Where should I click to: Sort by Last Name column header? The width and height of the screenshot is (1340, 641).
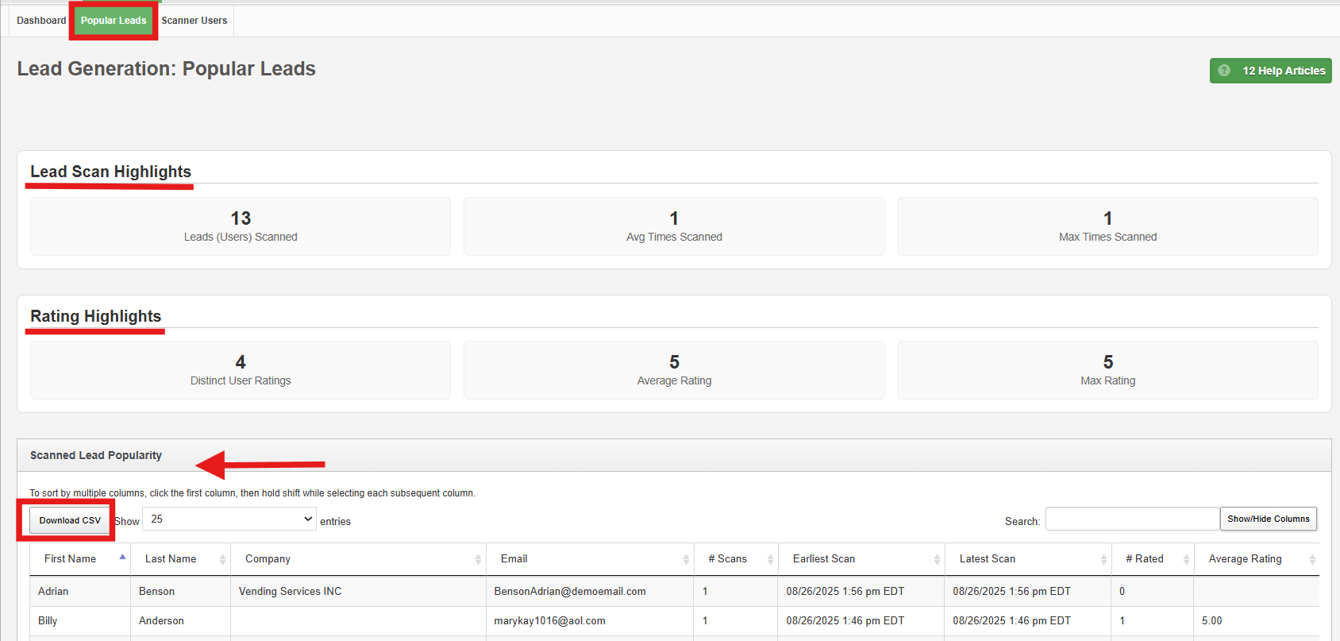[x=171, y=559]
